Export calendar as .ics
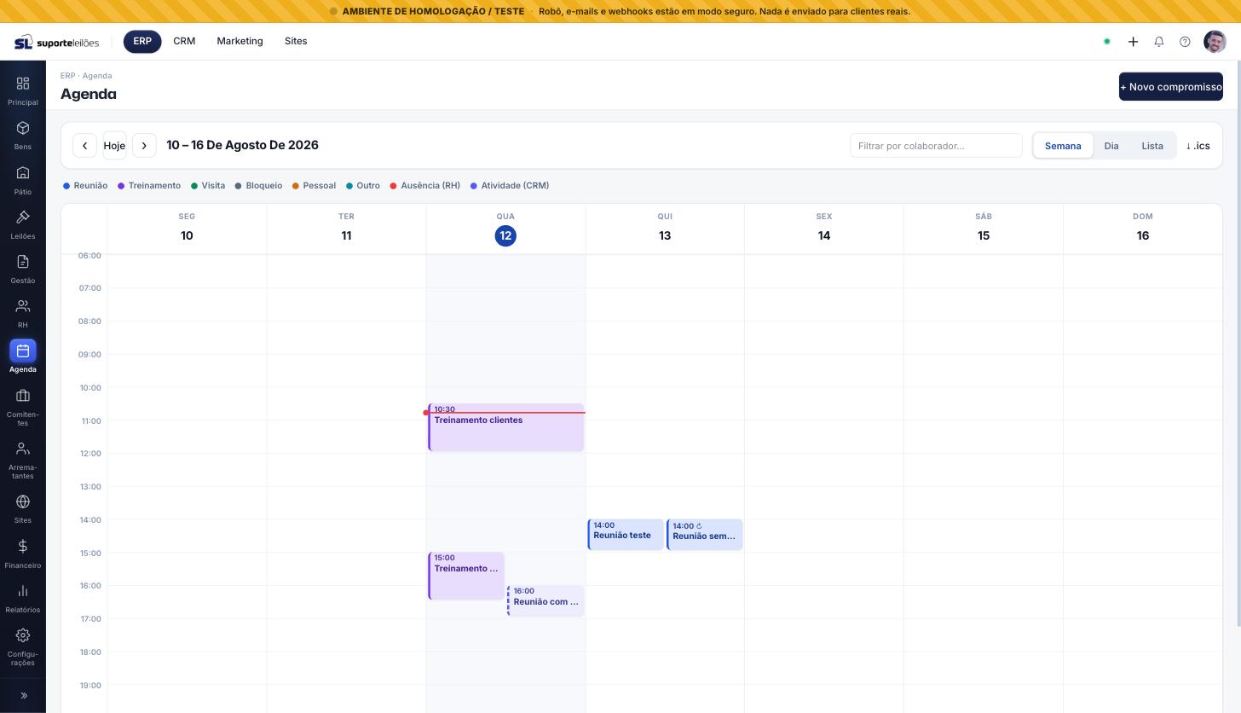Screen dimensions: 1241x713 [1198, 146]
